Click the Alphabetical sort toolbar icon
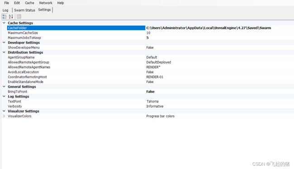 [11, 16]
